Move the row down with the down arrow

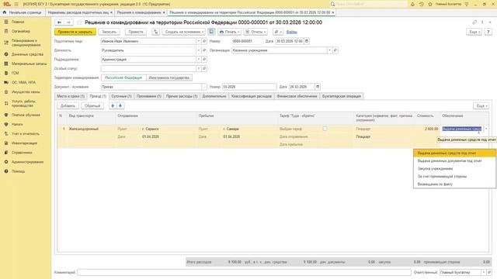point(120,105)
